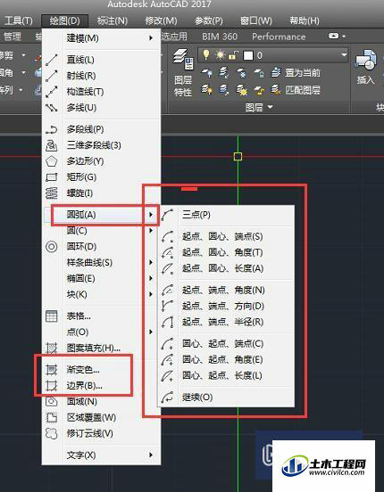
Task: Choose 圆心、起点、长度(L) arc option
Action: [227, 376]
